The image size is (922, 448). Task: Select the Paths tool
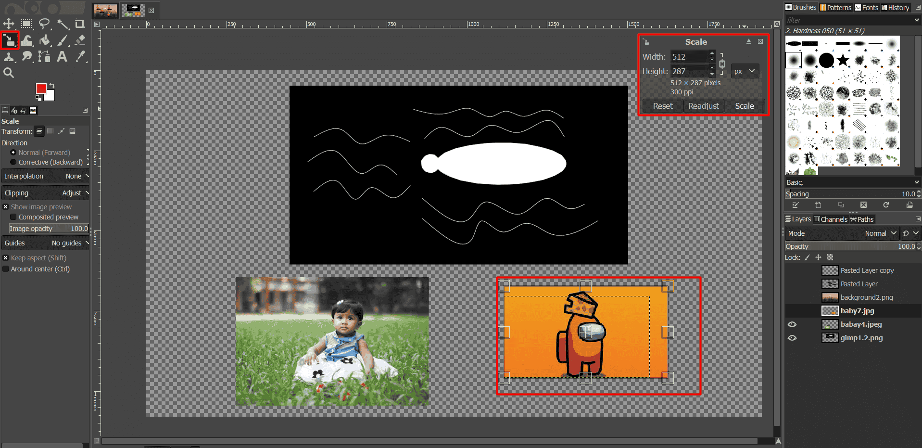(45, 57)
